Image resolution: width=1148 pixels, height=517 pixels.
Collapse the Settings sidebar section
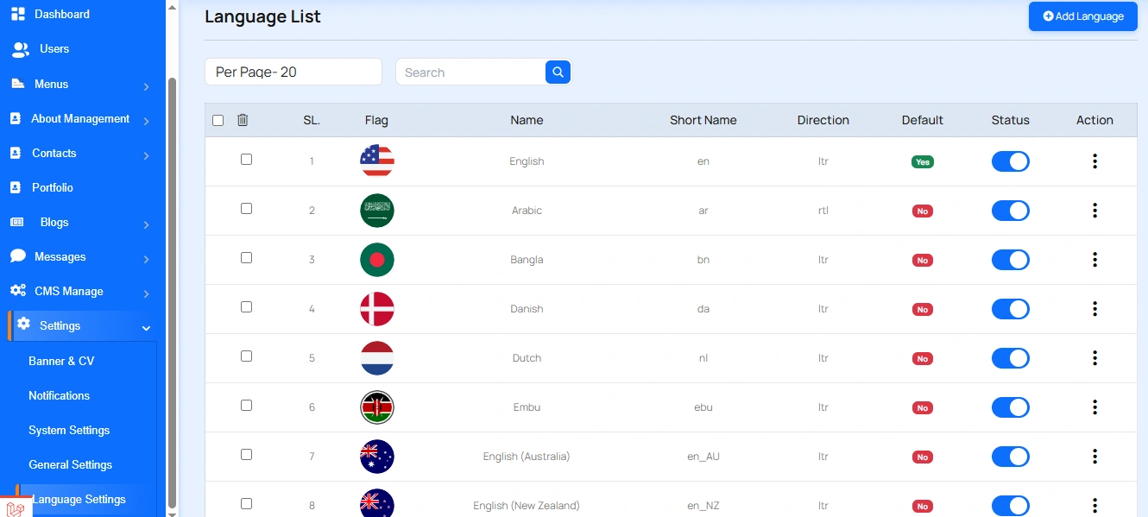click(x=146, y=328)
